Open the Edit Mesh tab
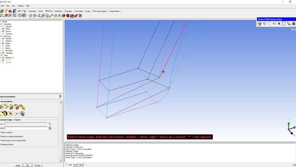The width and height of the screenshot is (296, 167). pyautogui.click(x=58, y=11)
